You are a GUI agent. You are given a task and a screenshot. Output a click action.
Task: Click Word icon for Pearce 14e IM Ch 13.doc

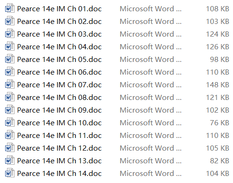tap(10, 160)
